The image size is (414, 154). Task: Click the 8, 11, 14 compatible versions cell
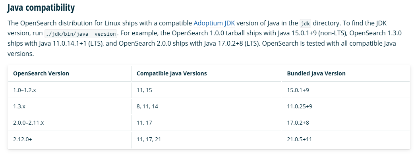click(x=207, y=106)
